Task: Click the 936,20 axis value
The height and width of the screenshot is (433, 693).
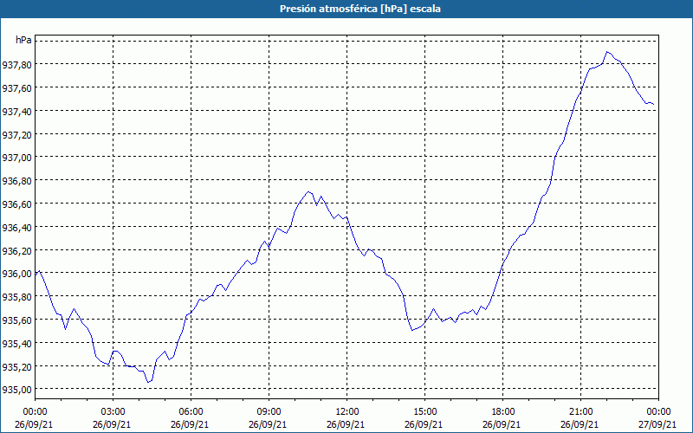Action: (17, 250)
